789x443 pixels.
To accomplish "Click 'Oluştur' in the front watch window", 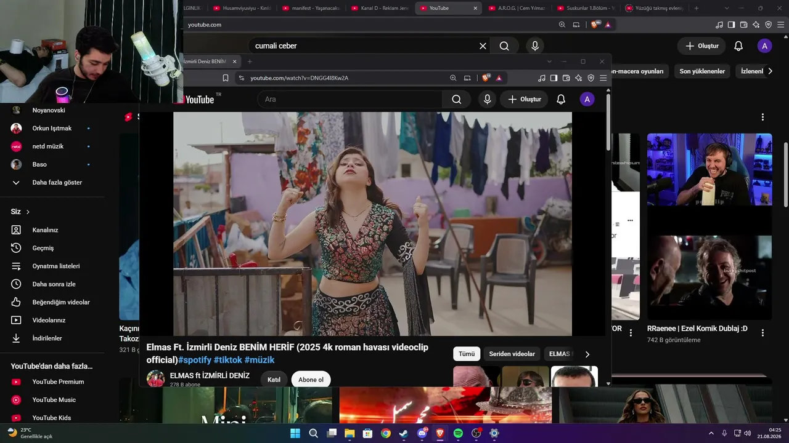I will [x=525, y=100].
